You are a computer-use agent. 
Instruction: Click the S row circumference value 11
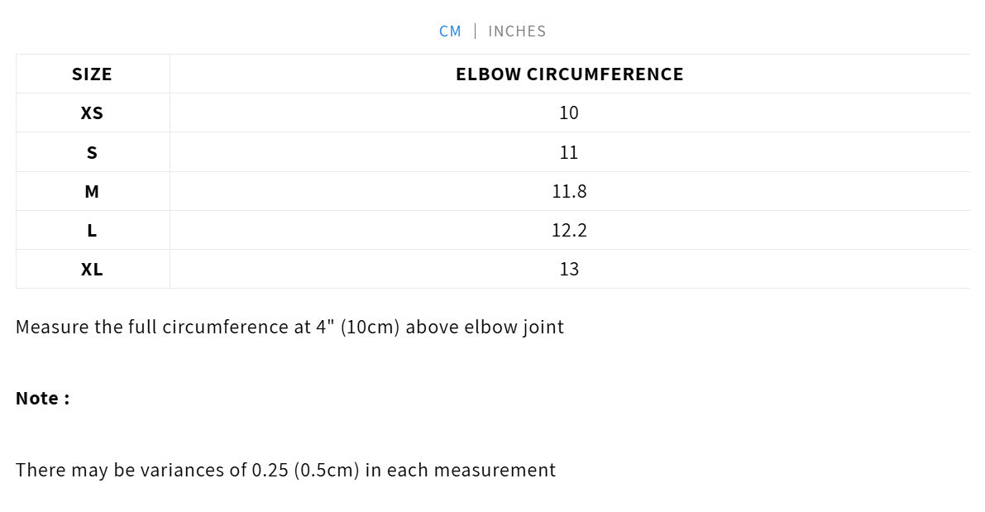tap(569, 153)
